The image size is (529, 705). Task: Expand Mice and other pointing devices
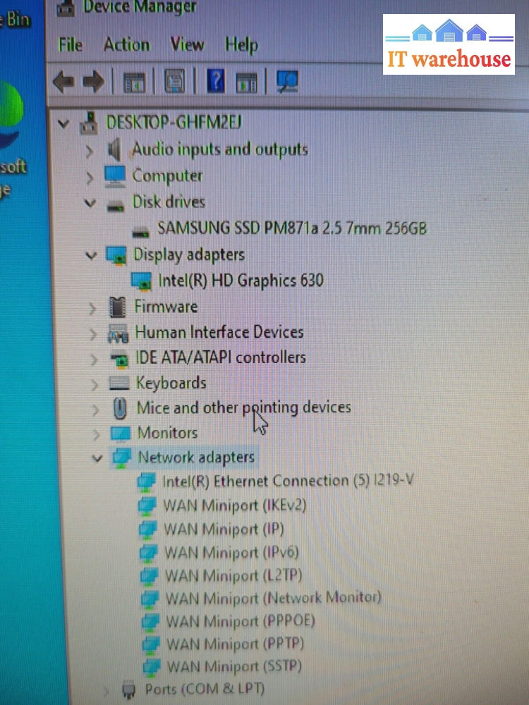point(95,409)
